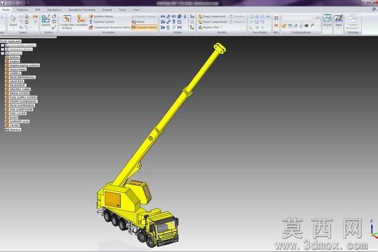This screenshot has height=252, width=378.
Task: Click first Relate group top-left icon
Action: coord(163,16)
